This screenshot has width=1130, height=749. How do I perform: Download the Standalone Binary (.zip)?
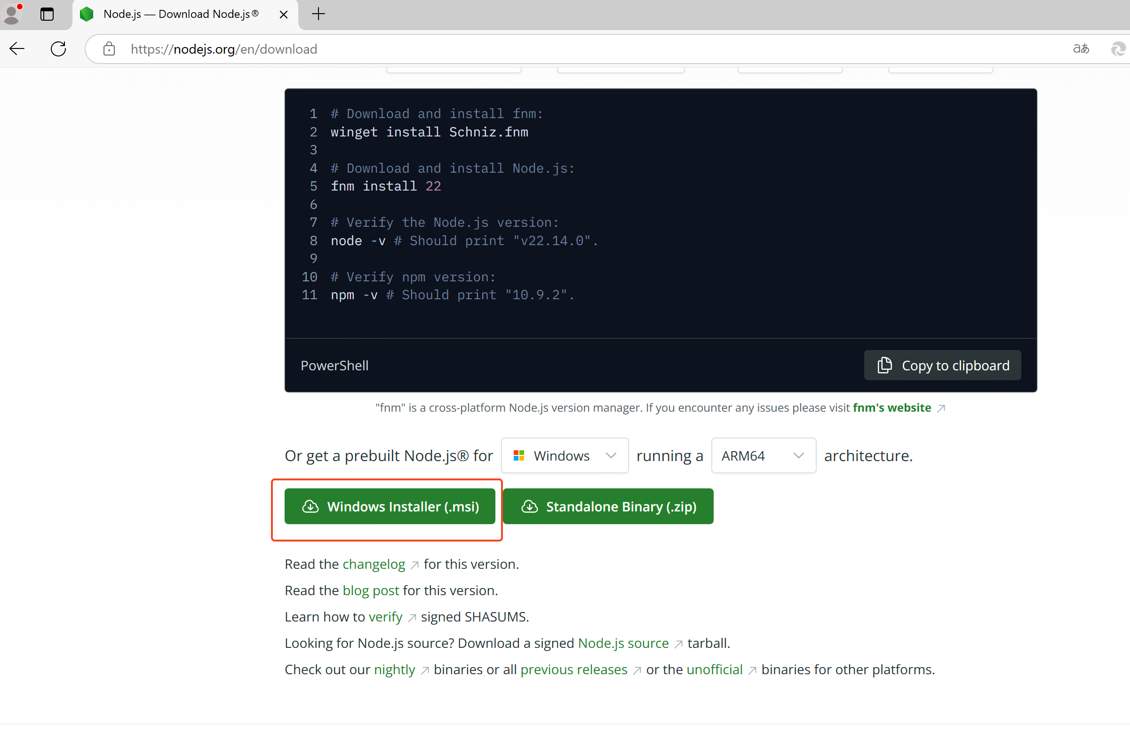click(608, 506)
